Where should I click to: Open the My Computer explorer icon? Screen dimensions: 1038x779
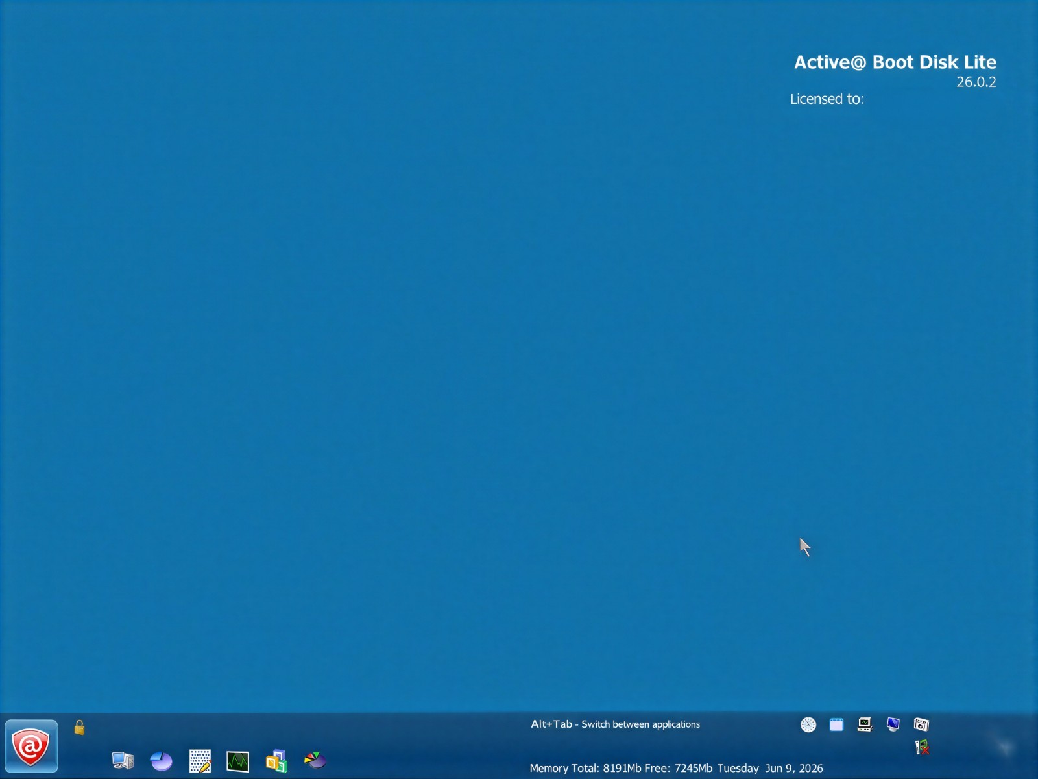click(123, 760)
